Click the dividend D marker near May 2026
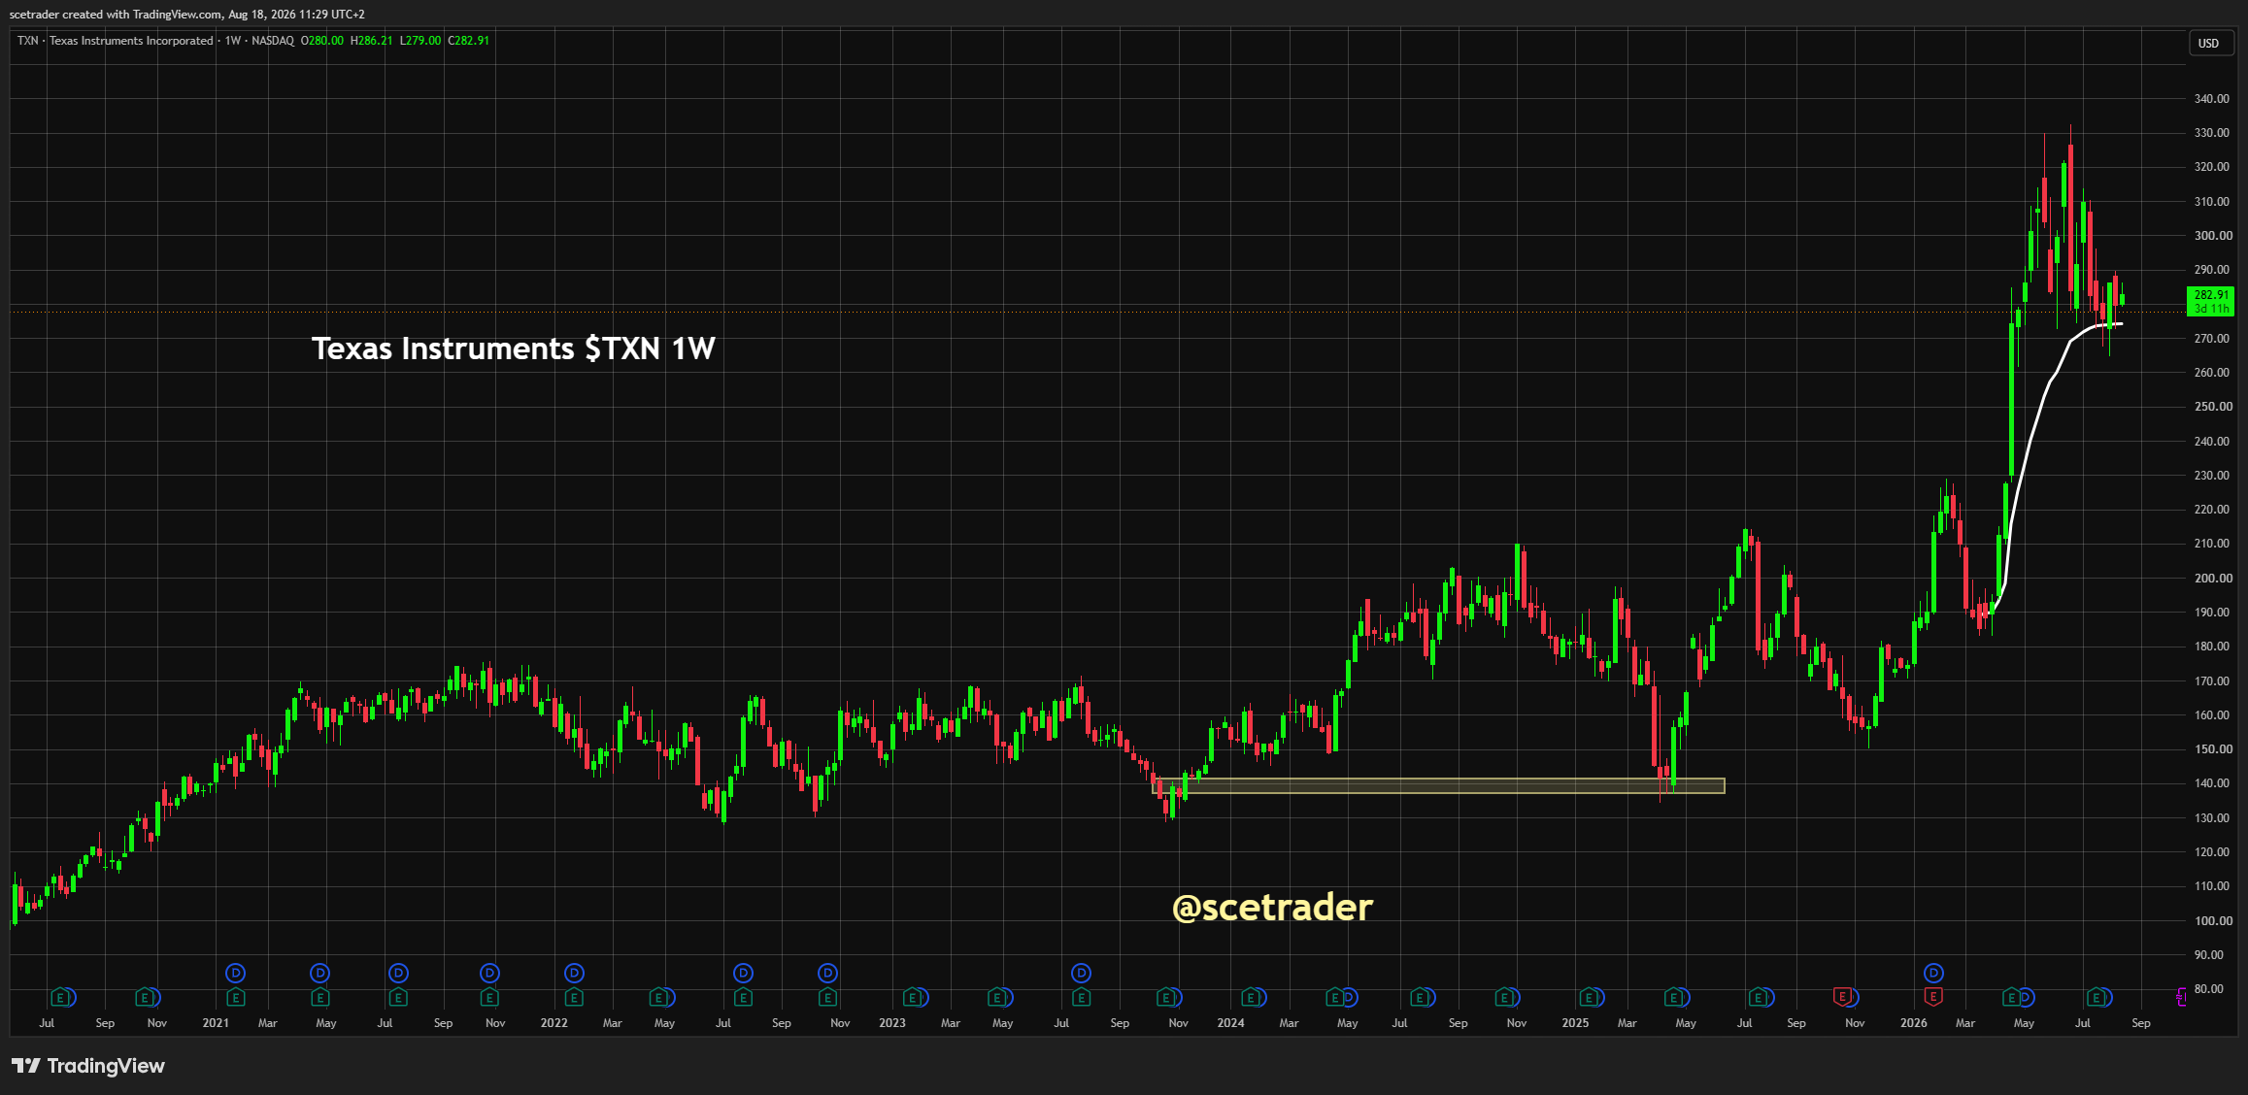The width and height of the screenshot is (2248, 1095). tap(2026, 997)
